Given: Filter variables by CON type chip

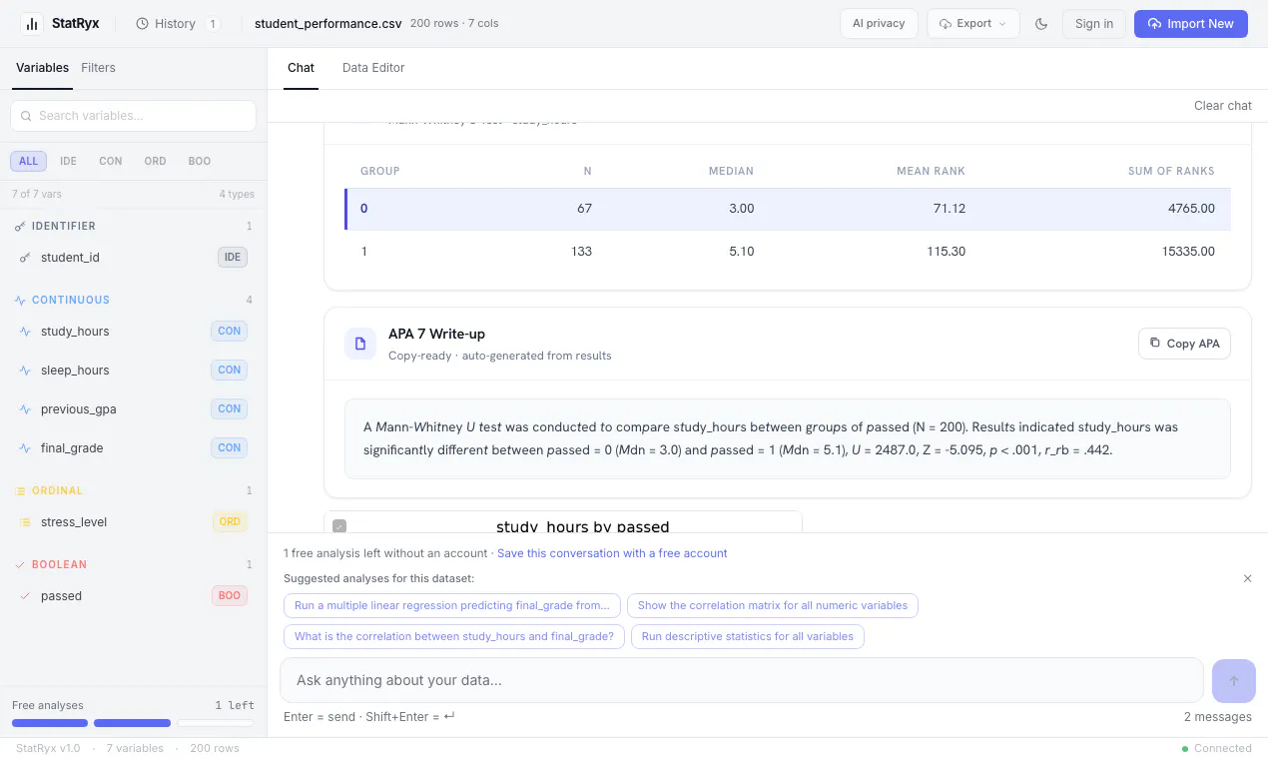Looking at the screenshot, I should tap(111, 161).
